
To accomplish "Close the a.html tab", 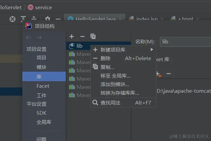I will coord(198,19).
